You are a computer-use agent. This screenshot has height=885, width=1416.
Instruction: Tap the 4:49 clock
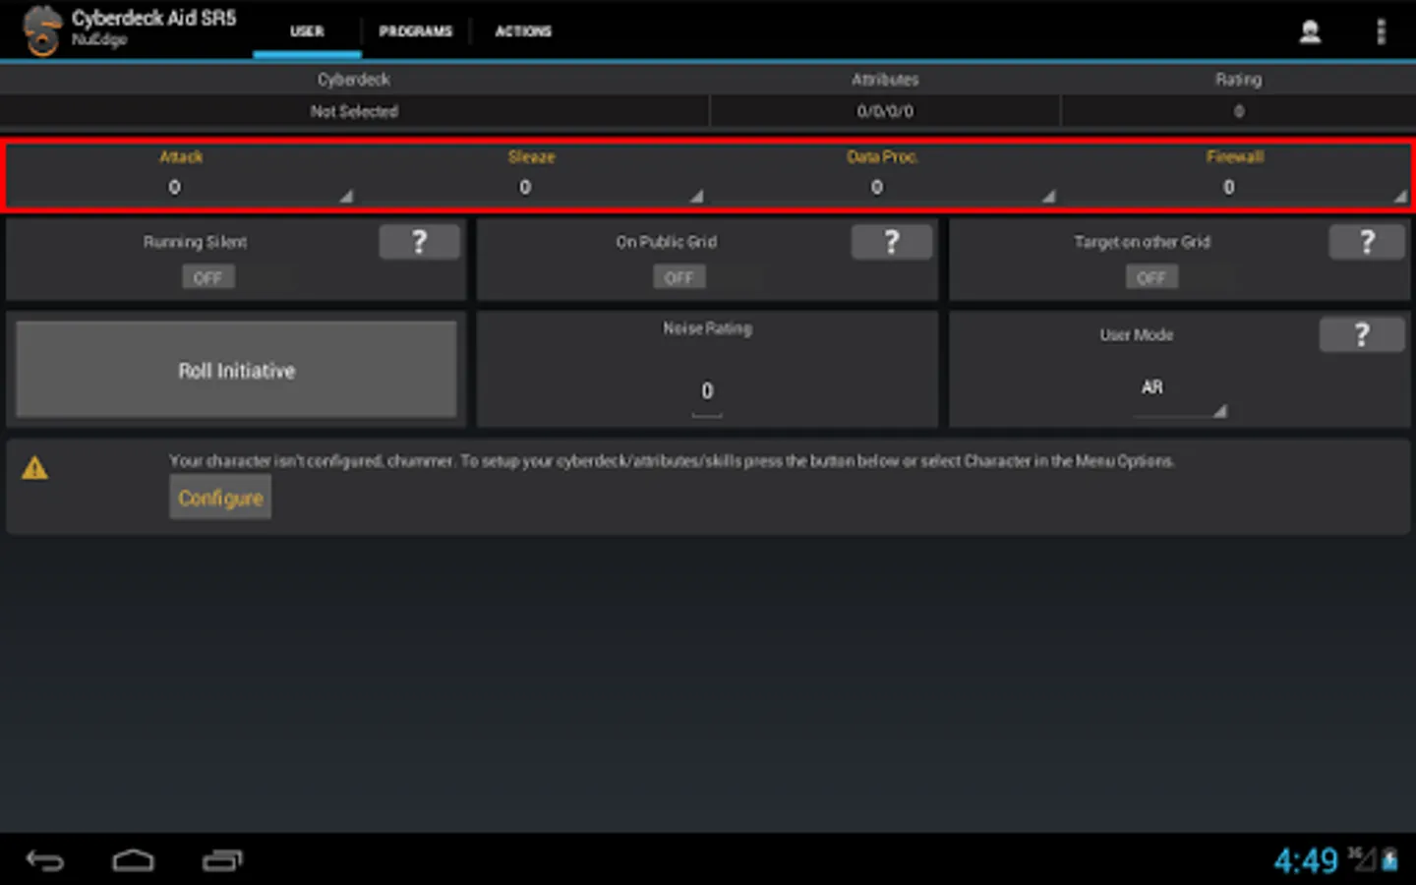[1306, 861]
